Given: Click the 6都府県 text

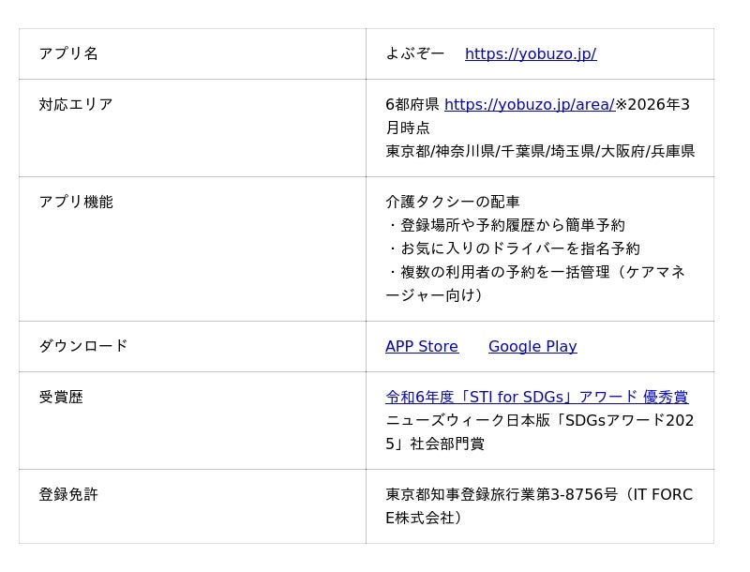Looking at the screenshot, I should click(x=412, y=105).
